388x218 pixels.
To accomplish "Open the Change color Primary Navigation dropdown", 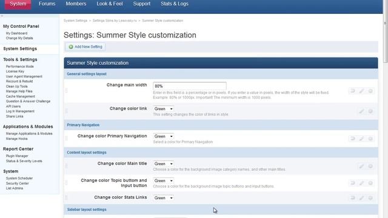I will [x=163, y=136].
